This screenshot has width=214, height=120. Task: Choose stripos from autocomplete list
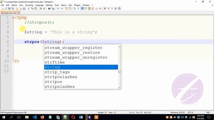coord(81,82)
